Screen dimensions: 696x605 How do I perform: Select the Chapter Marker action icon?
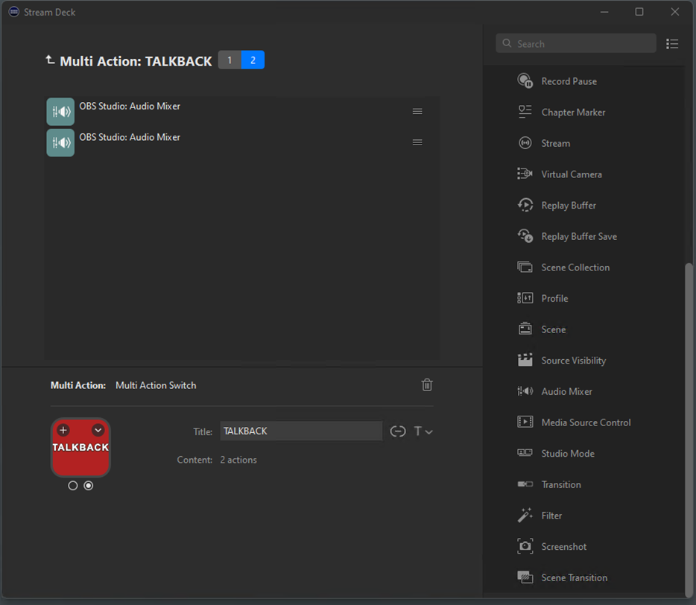coord(525,113)
